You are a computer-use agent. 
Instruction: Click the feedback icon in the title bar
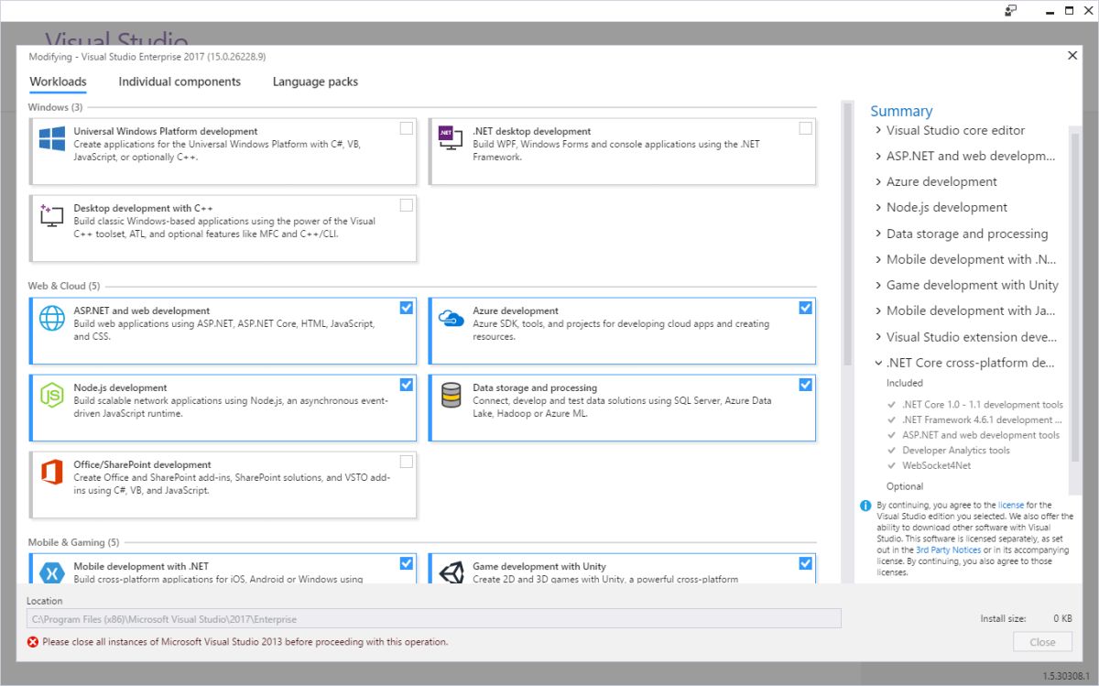1011,10
